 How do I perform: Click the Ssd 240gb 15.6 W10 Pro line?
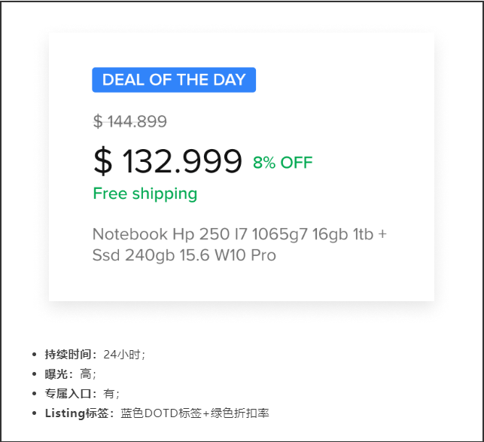point(184,255)
